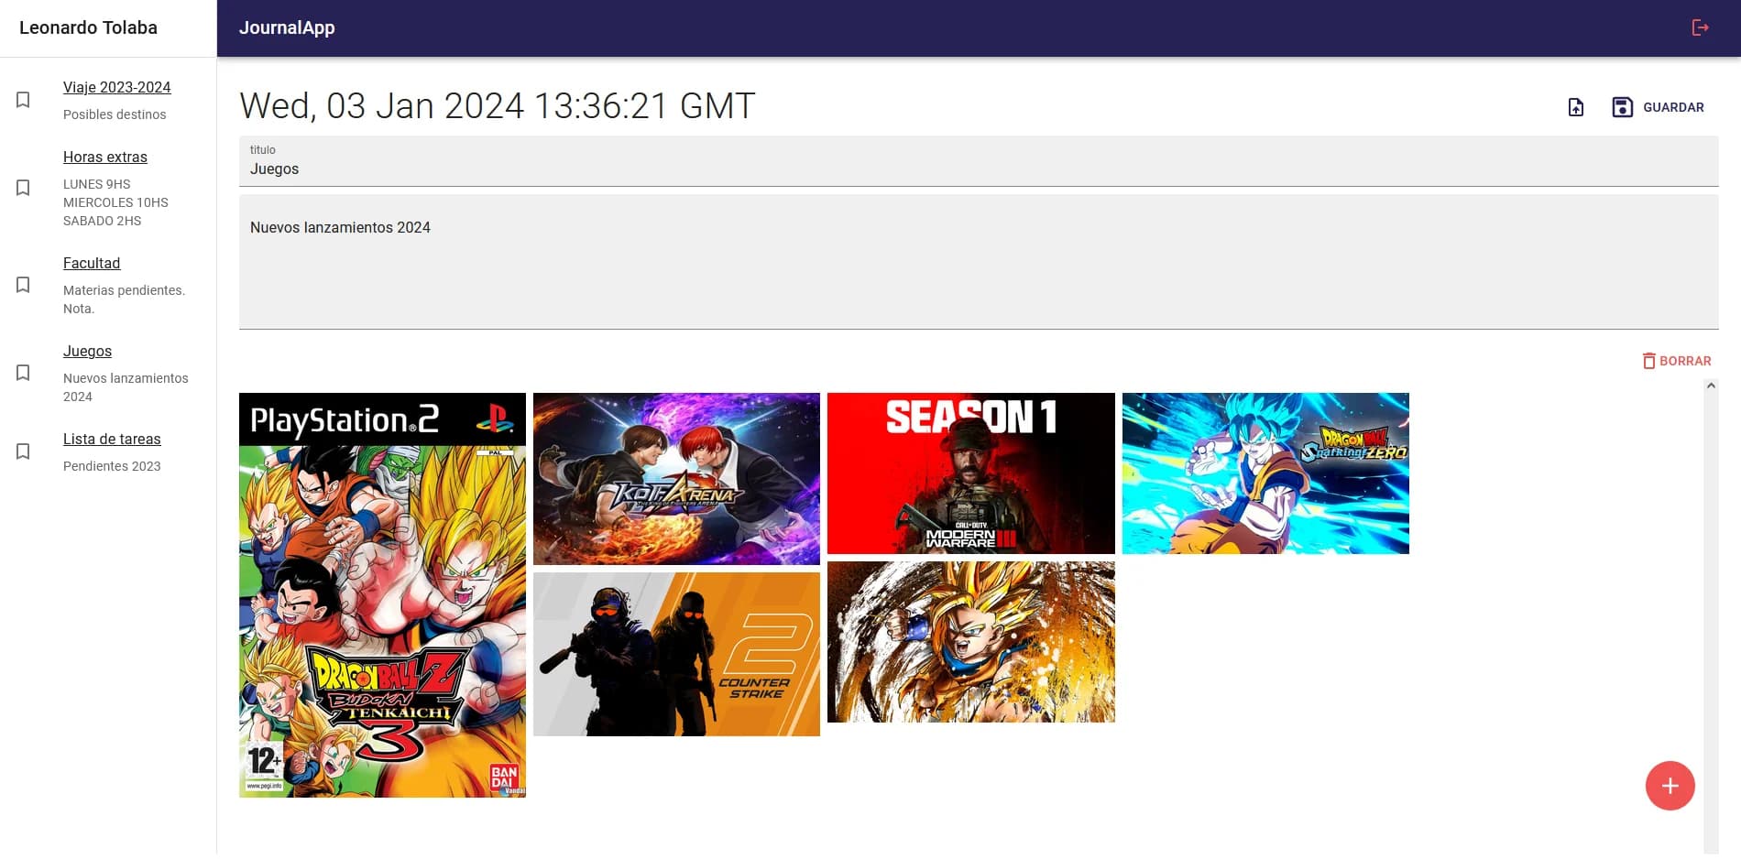The height and width of the screenshot is (859, 1741).
Task: Open the Lista de tareas note
Action: click(x=112, y=439)
